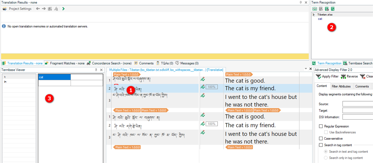Screen dimensions: 373x163
Task: Click status icon of first 'The cat is good.' segment
Action: pos(203,79)
